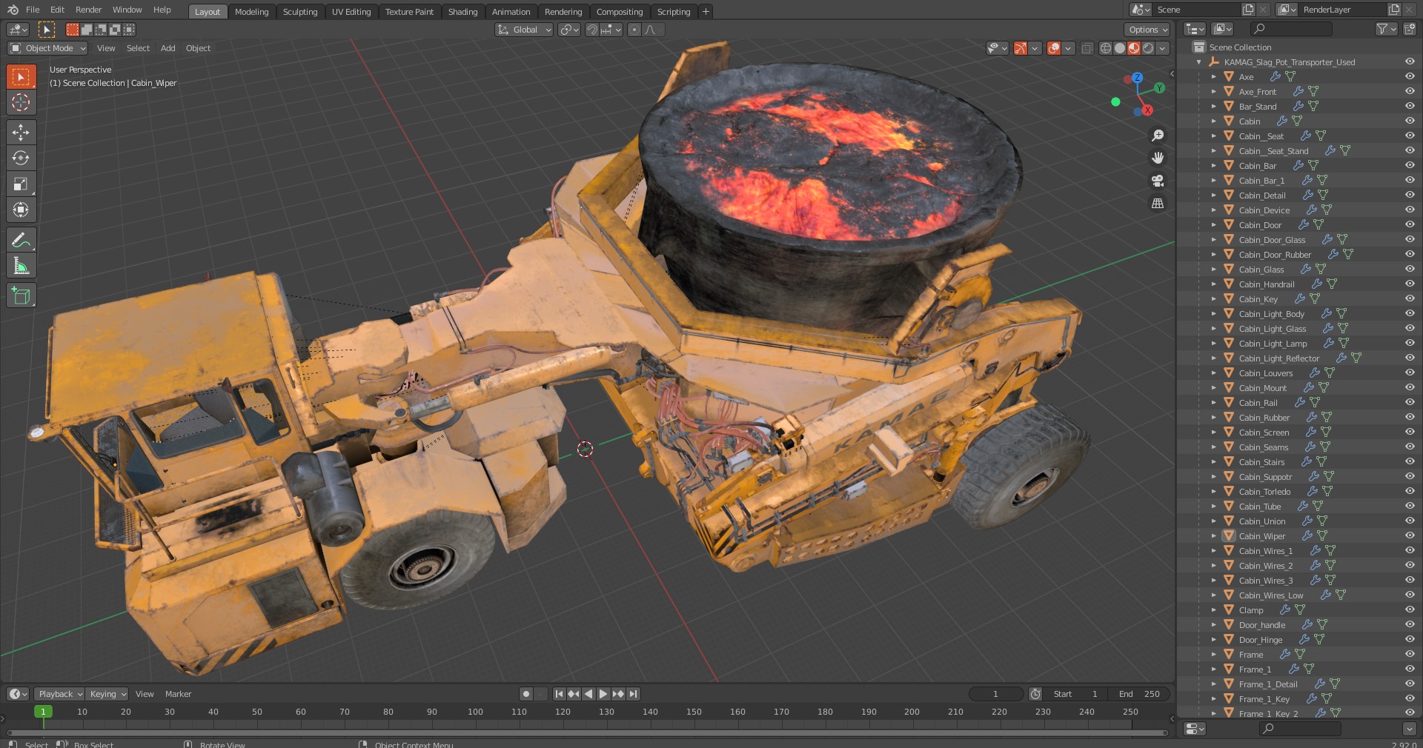Viewport: 1423px width, 748px height.
Task: Select Cabin_Stairs in outliner
Action: (1261, 462)
